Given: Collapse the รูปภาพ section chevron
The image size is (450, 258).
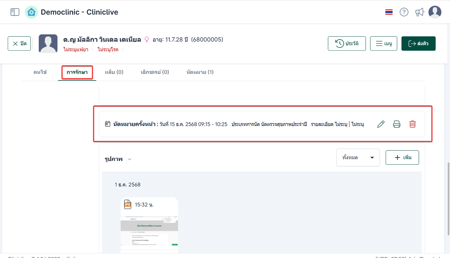Looking at the screenshot, I should [x=130, y=159].
